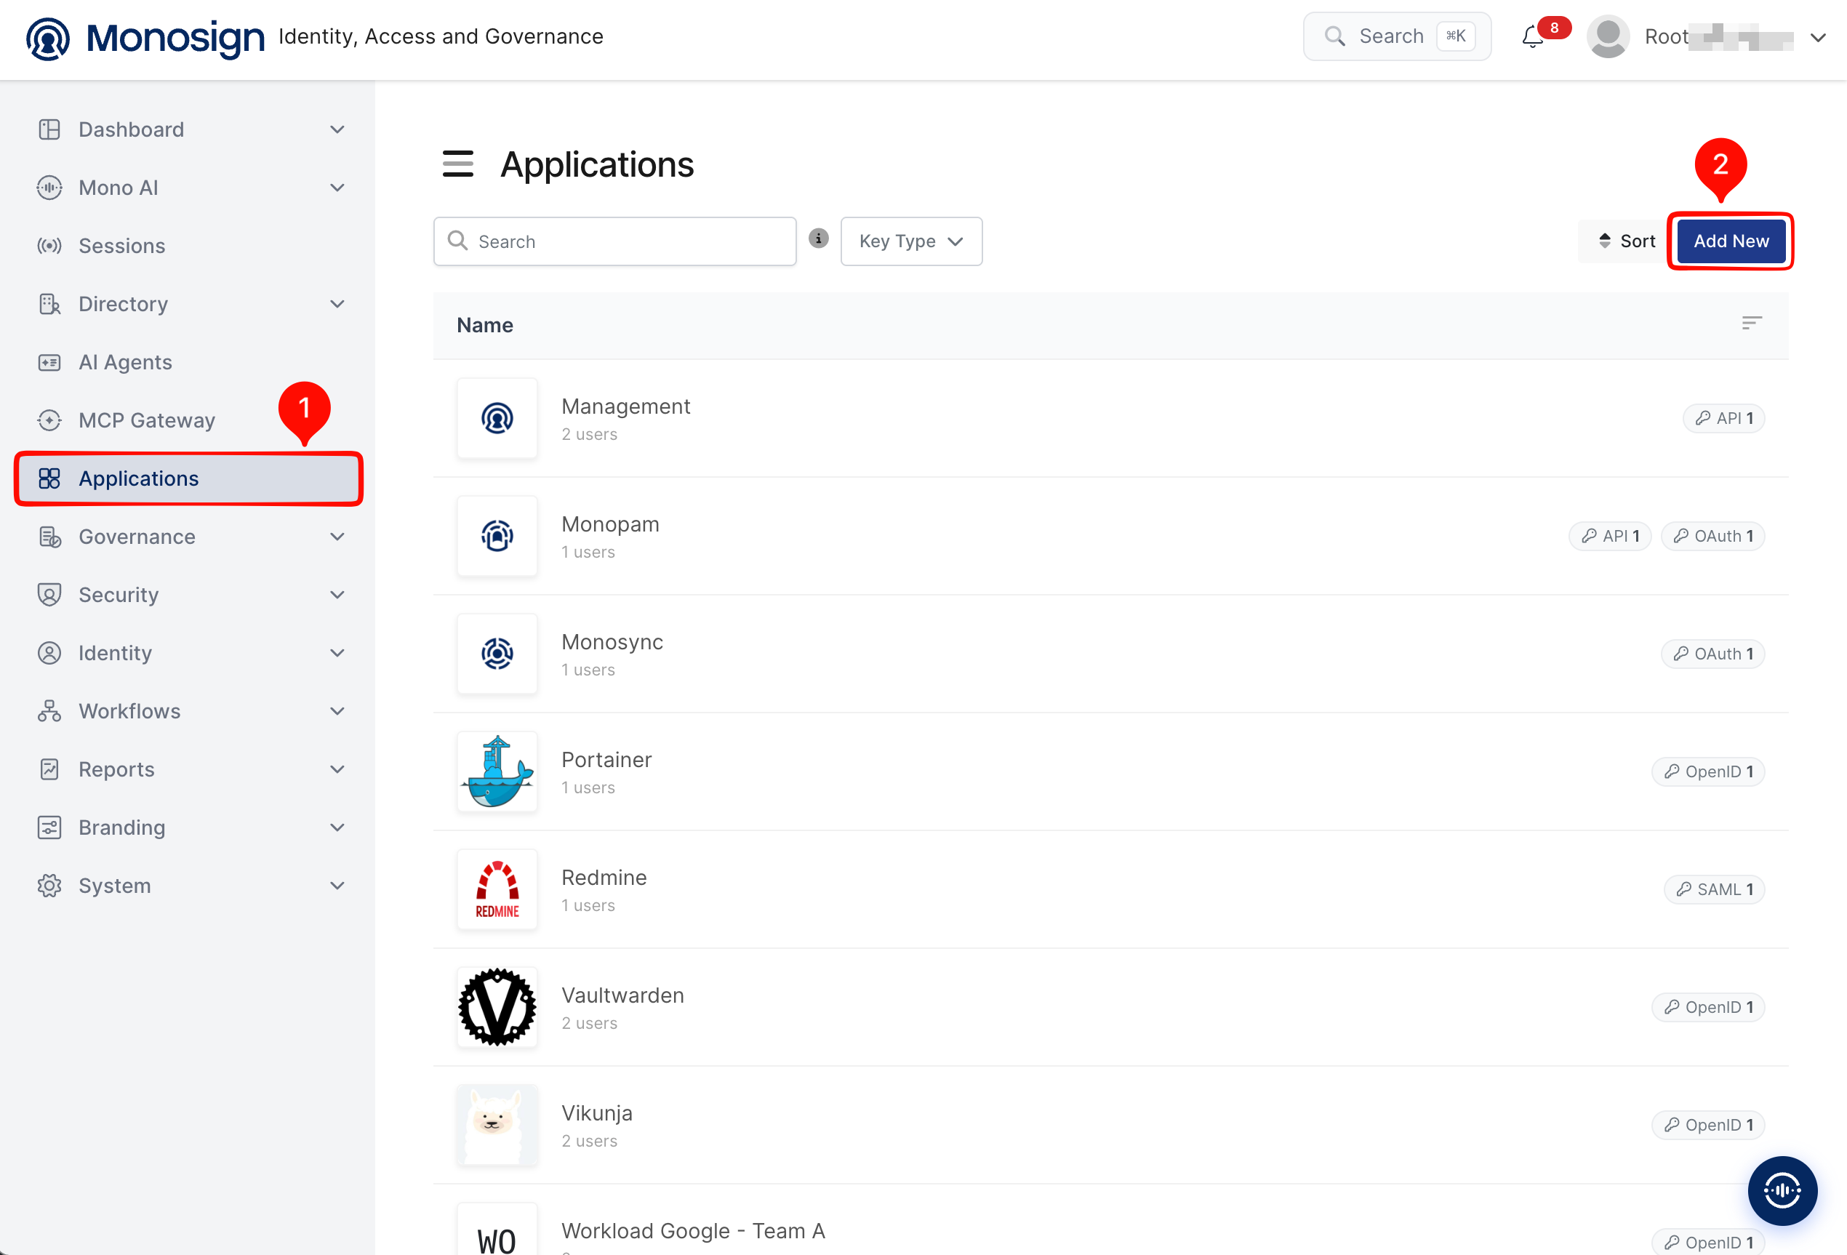Toggle the hamburger menu beside Applications title
Image resolution: width=1847 pixels, height=1255 pixels.
(x=458, y=164)
